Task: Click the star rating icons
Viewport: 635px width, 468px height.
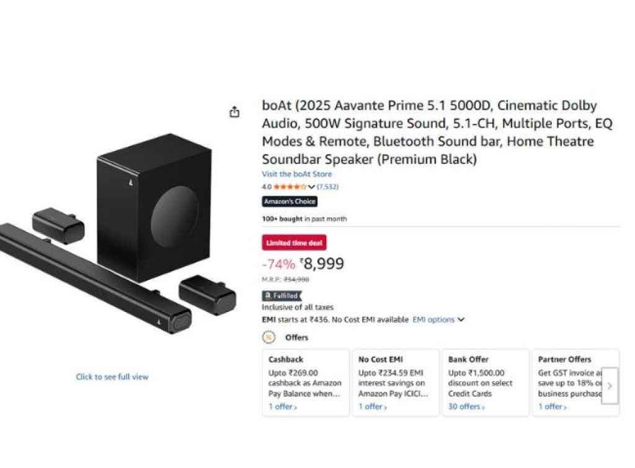Action: click(x=290, y=186)
